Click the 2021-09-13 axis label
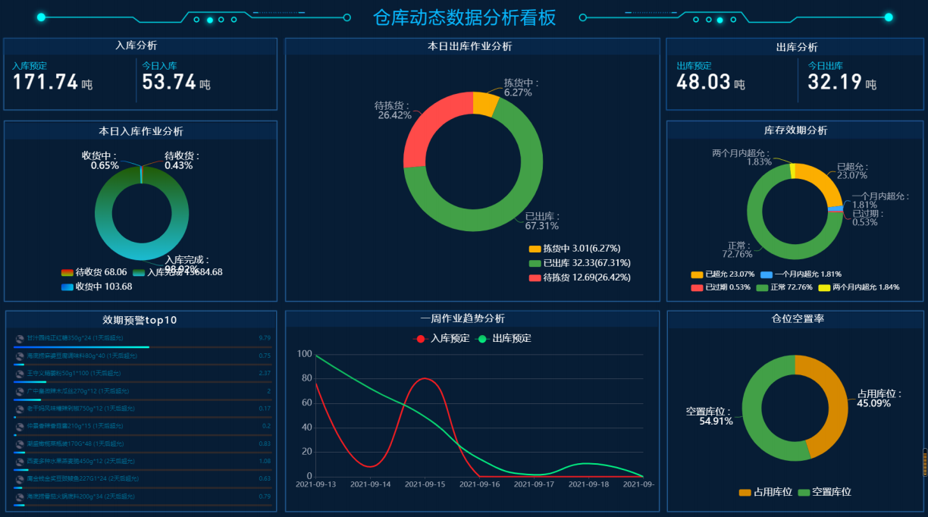 tap(317, 484)
